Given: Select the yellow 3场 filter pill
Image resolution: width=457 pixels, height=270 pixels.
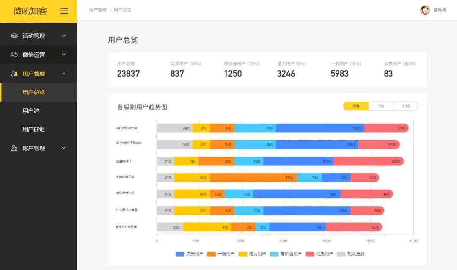Looking at the screenshot, I should (356, 106).
